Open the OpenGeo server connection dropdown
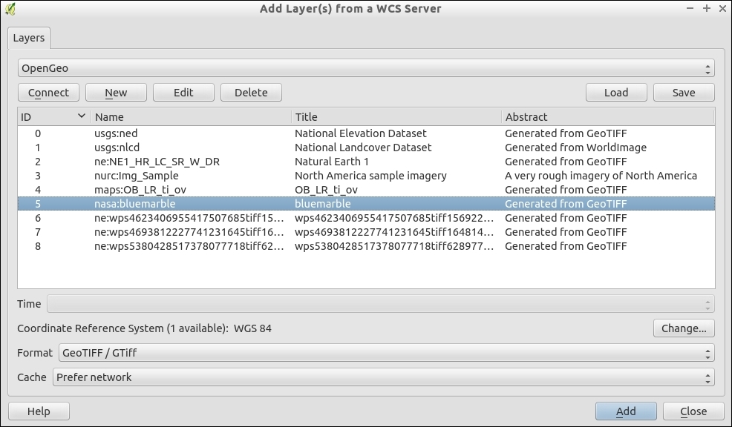 pyautogui.click(x=366, y=68)
